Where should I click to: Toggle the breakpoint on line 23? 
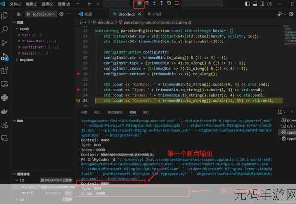point(78,89)
